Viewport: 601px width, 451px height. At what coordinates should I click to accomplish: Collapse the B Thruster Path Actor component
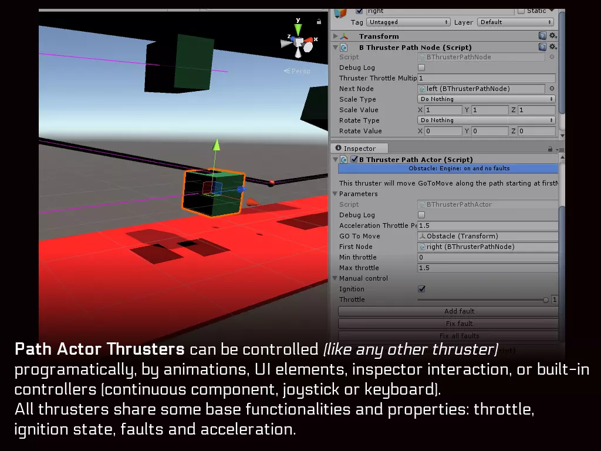(335, 159)
